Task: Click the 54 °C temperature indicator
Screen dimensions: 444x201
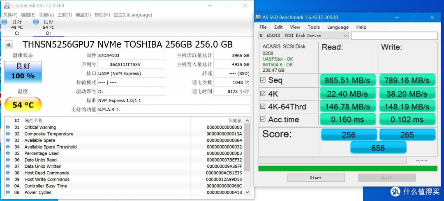Action: 23,105
